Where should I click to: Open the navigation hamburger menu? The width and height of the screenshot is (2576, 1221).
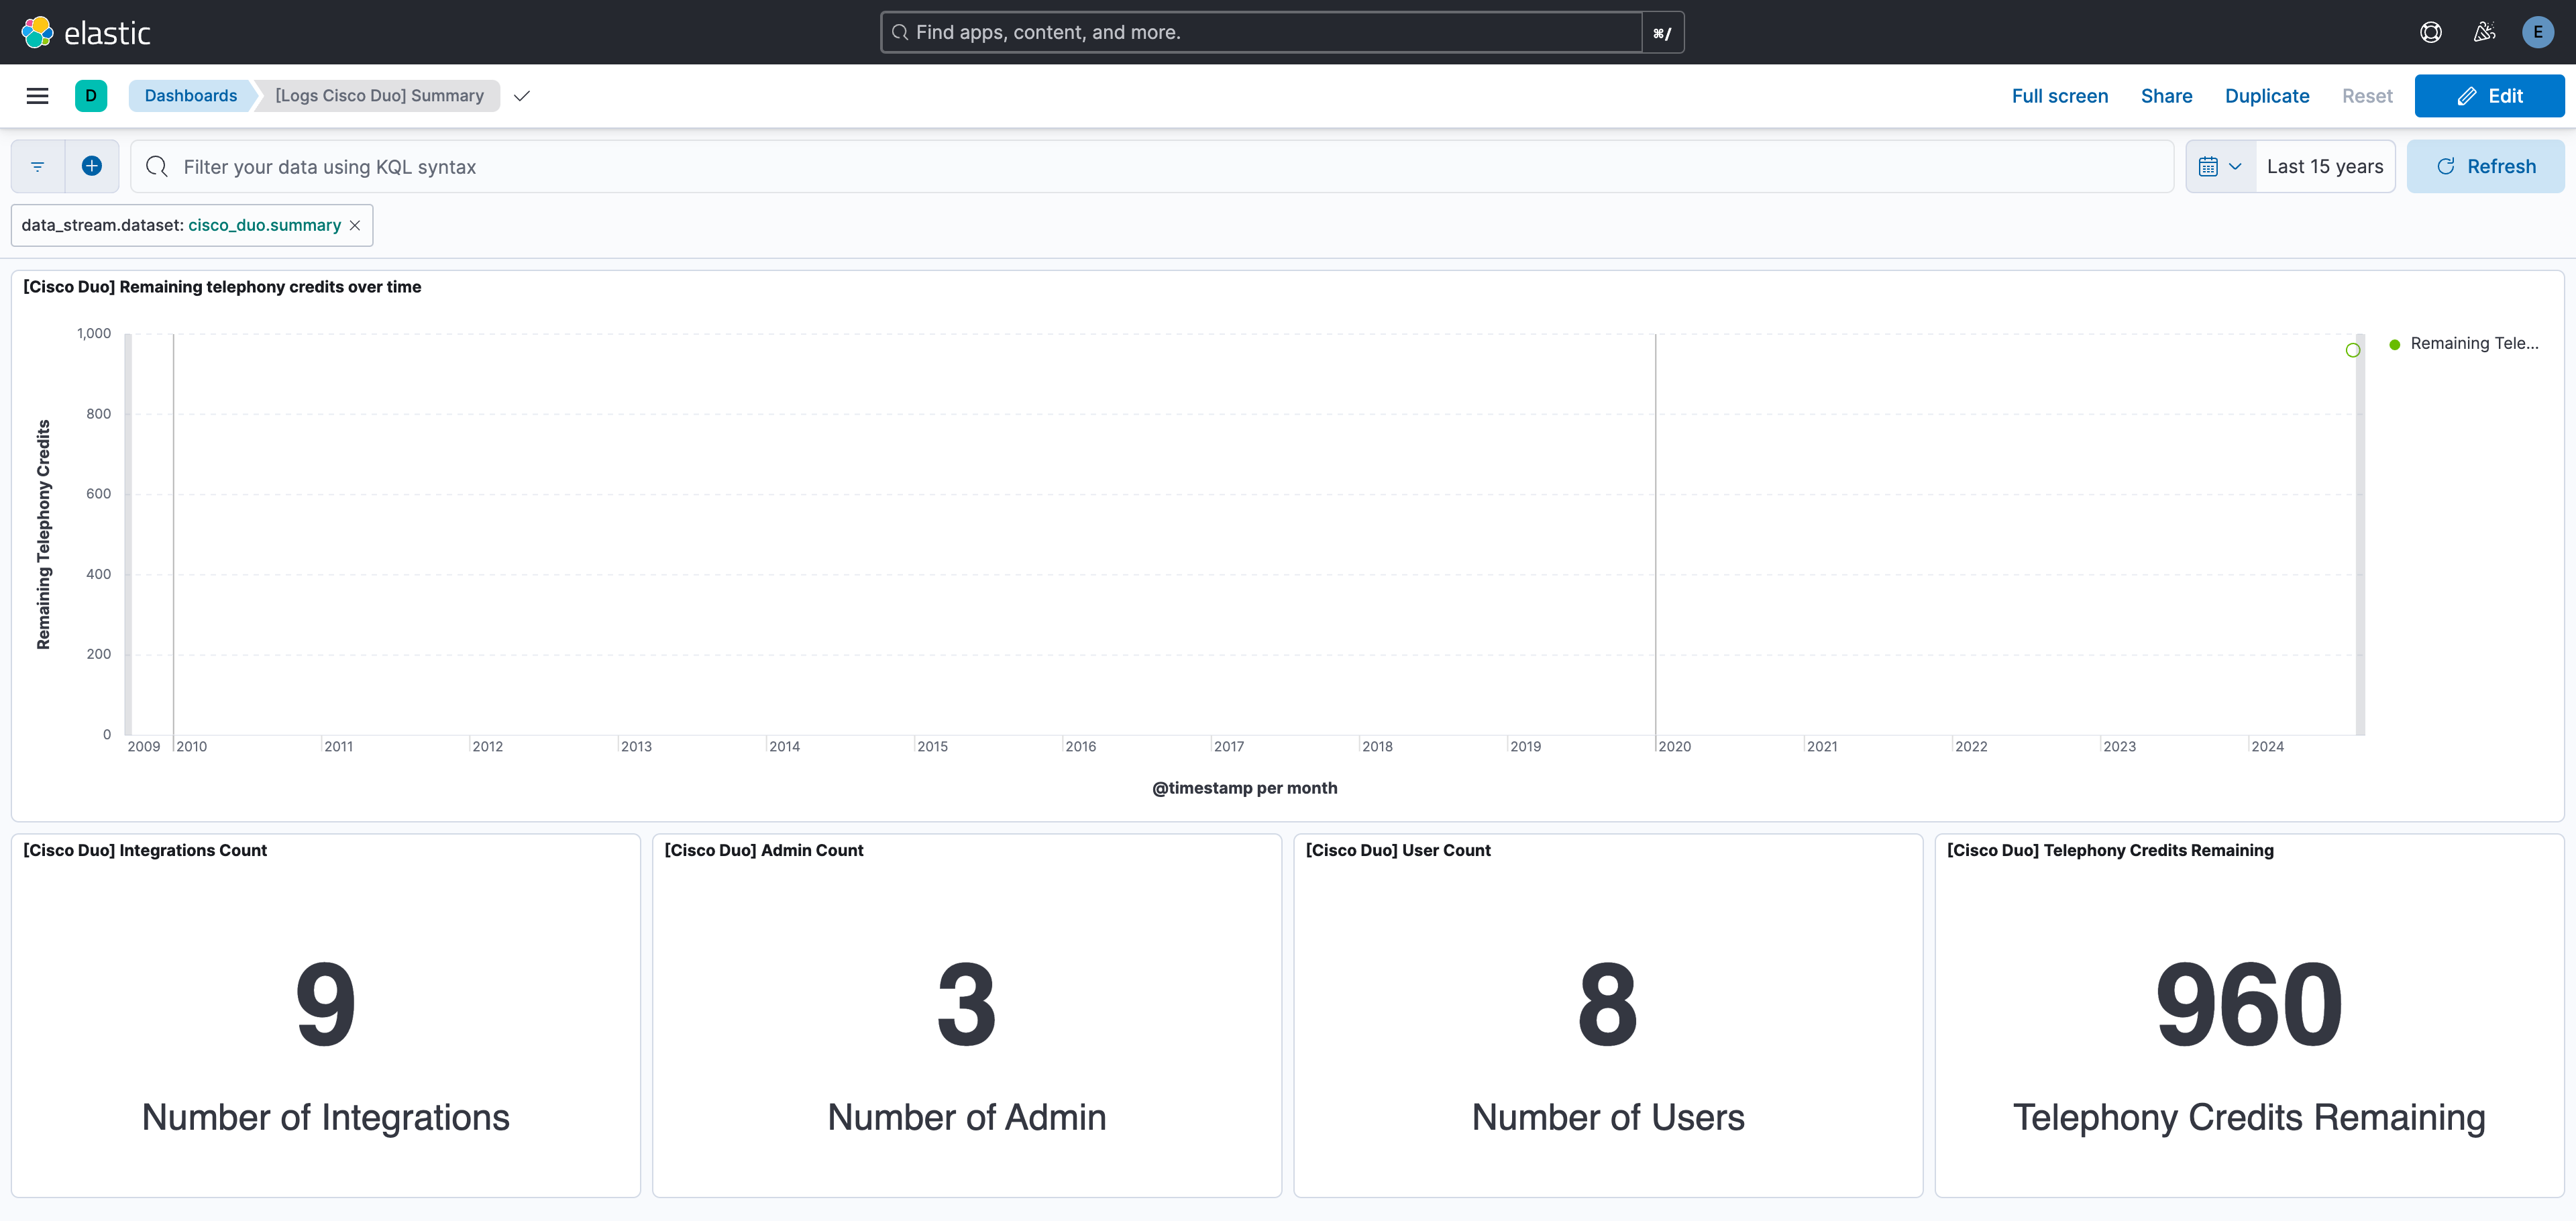37,95
